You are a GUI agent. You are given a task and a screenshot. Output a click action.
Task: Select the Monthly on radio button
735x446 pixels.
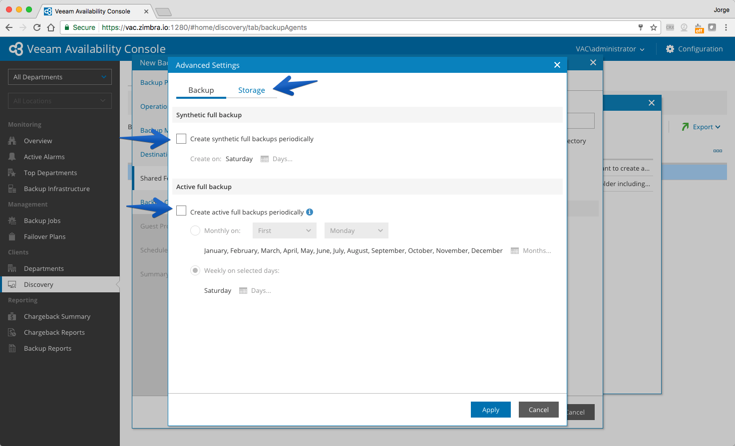pos(195,230)
